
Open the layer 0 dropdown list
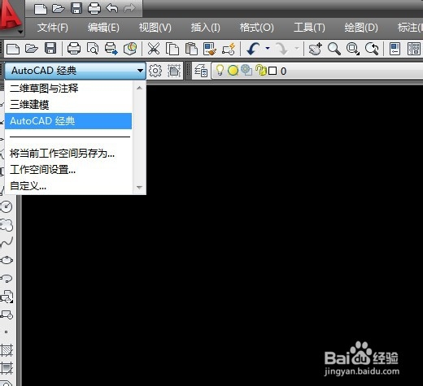coord(317,71)
